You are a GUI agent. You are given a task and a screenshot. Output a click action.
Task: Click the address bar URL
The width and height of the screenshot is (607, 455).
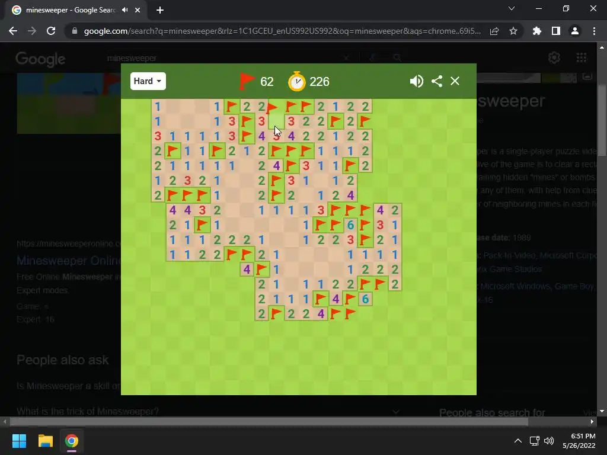[282, 31]
